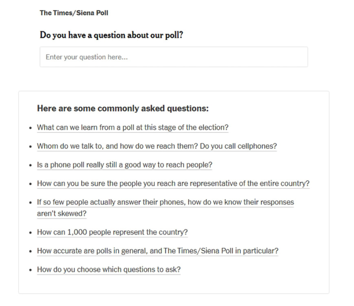Viewport: 354px width, 306px height.
Task: Click the question input field
Action: point(174,57)
